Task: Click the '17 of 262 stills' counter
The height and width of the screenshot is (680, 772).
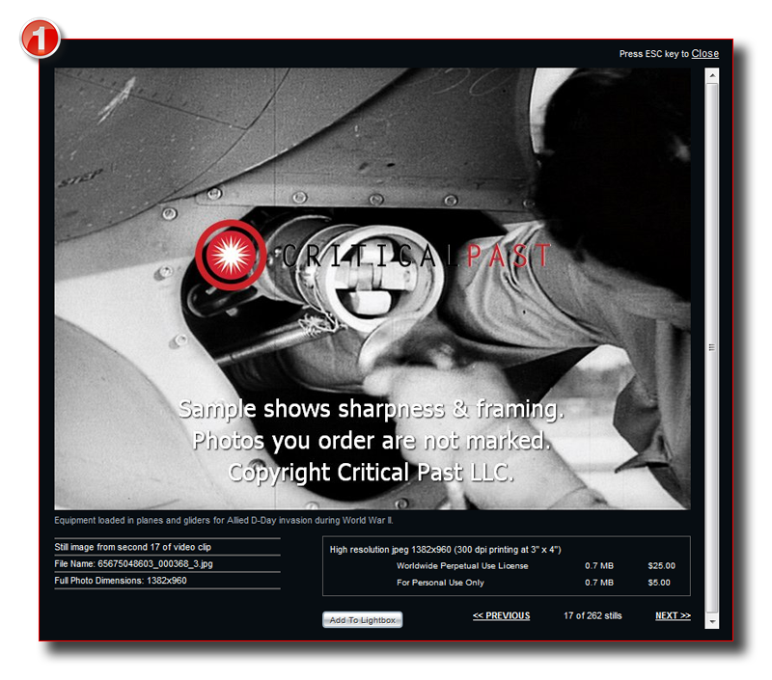Action: pyautogui.click(x=593, y=615)
